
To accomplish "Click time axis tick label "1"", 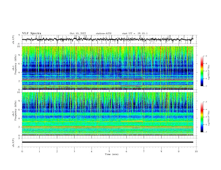I will point(39,151).
